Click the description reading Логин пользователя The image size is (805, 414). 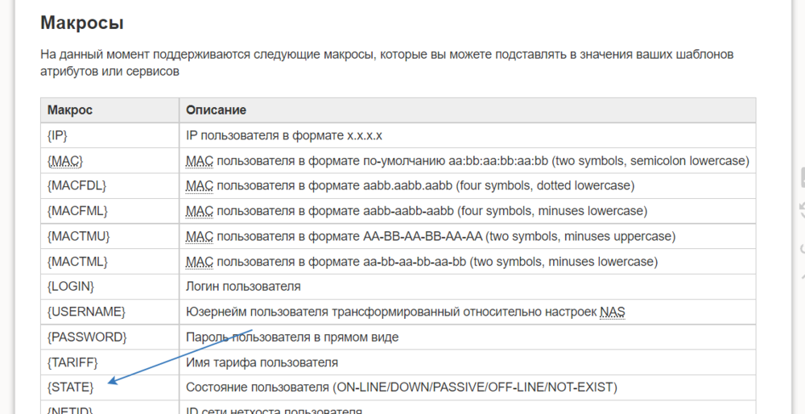coord(243,287)
